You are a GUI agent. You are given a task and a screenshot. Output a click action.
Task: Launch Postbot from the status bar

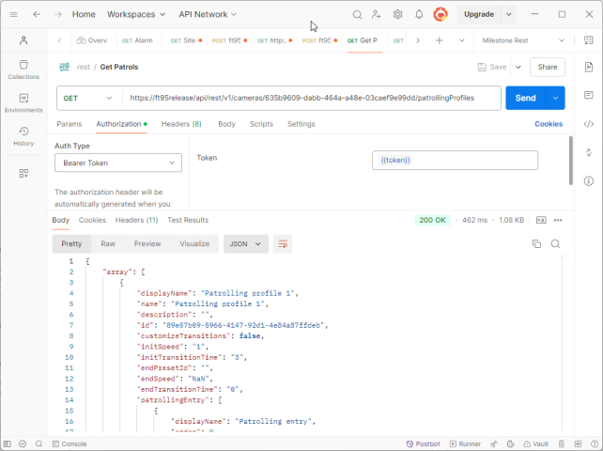tap(422, 443)
